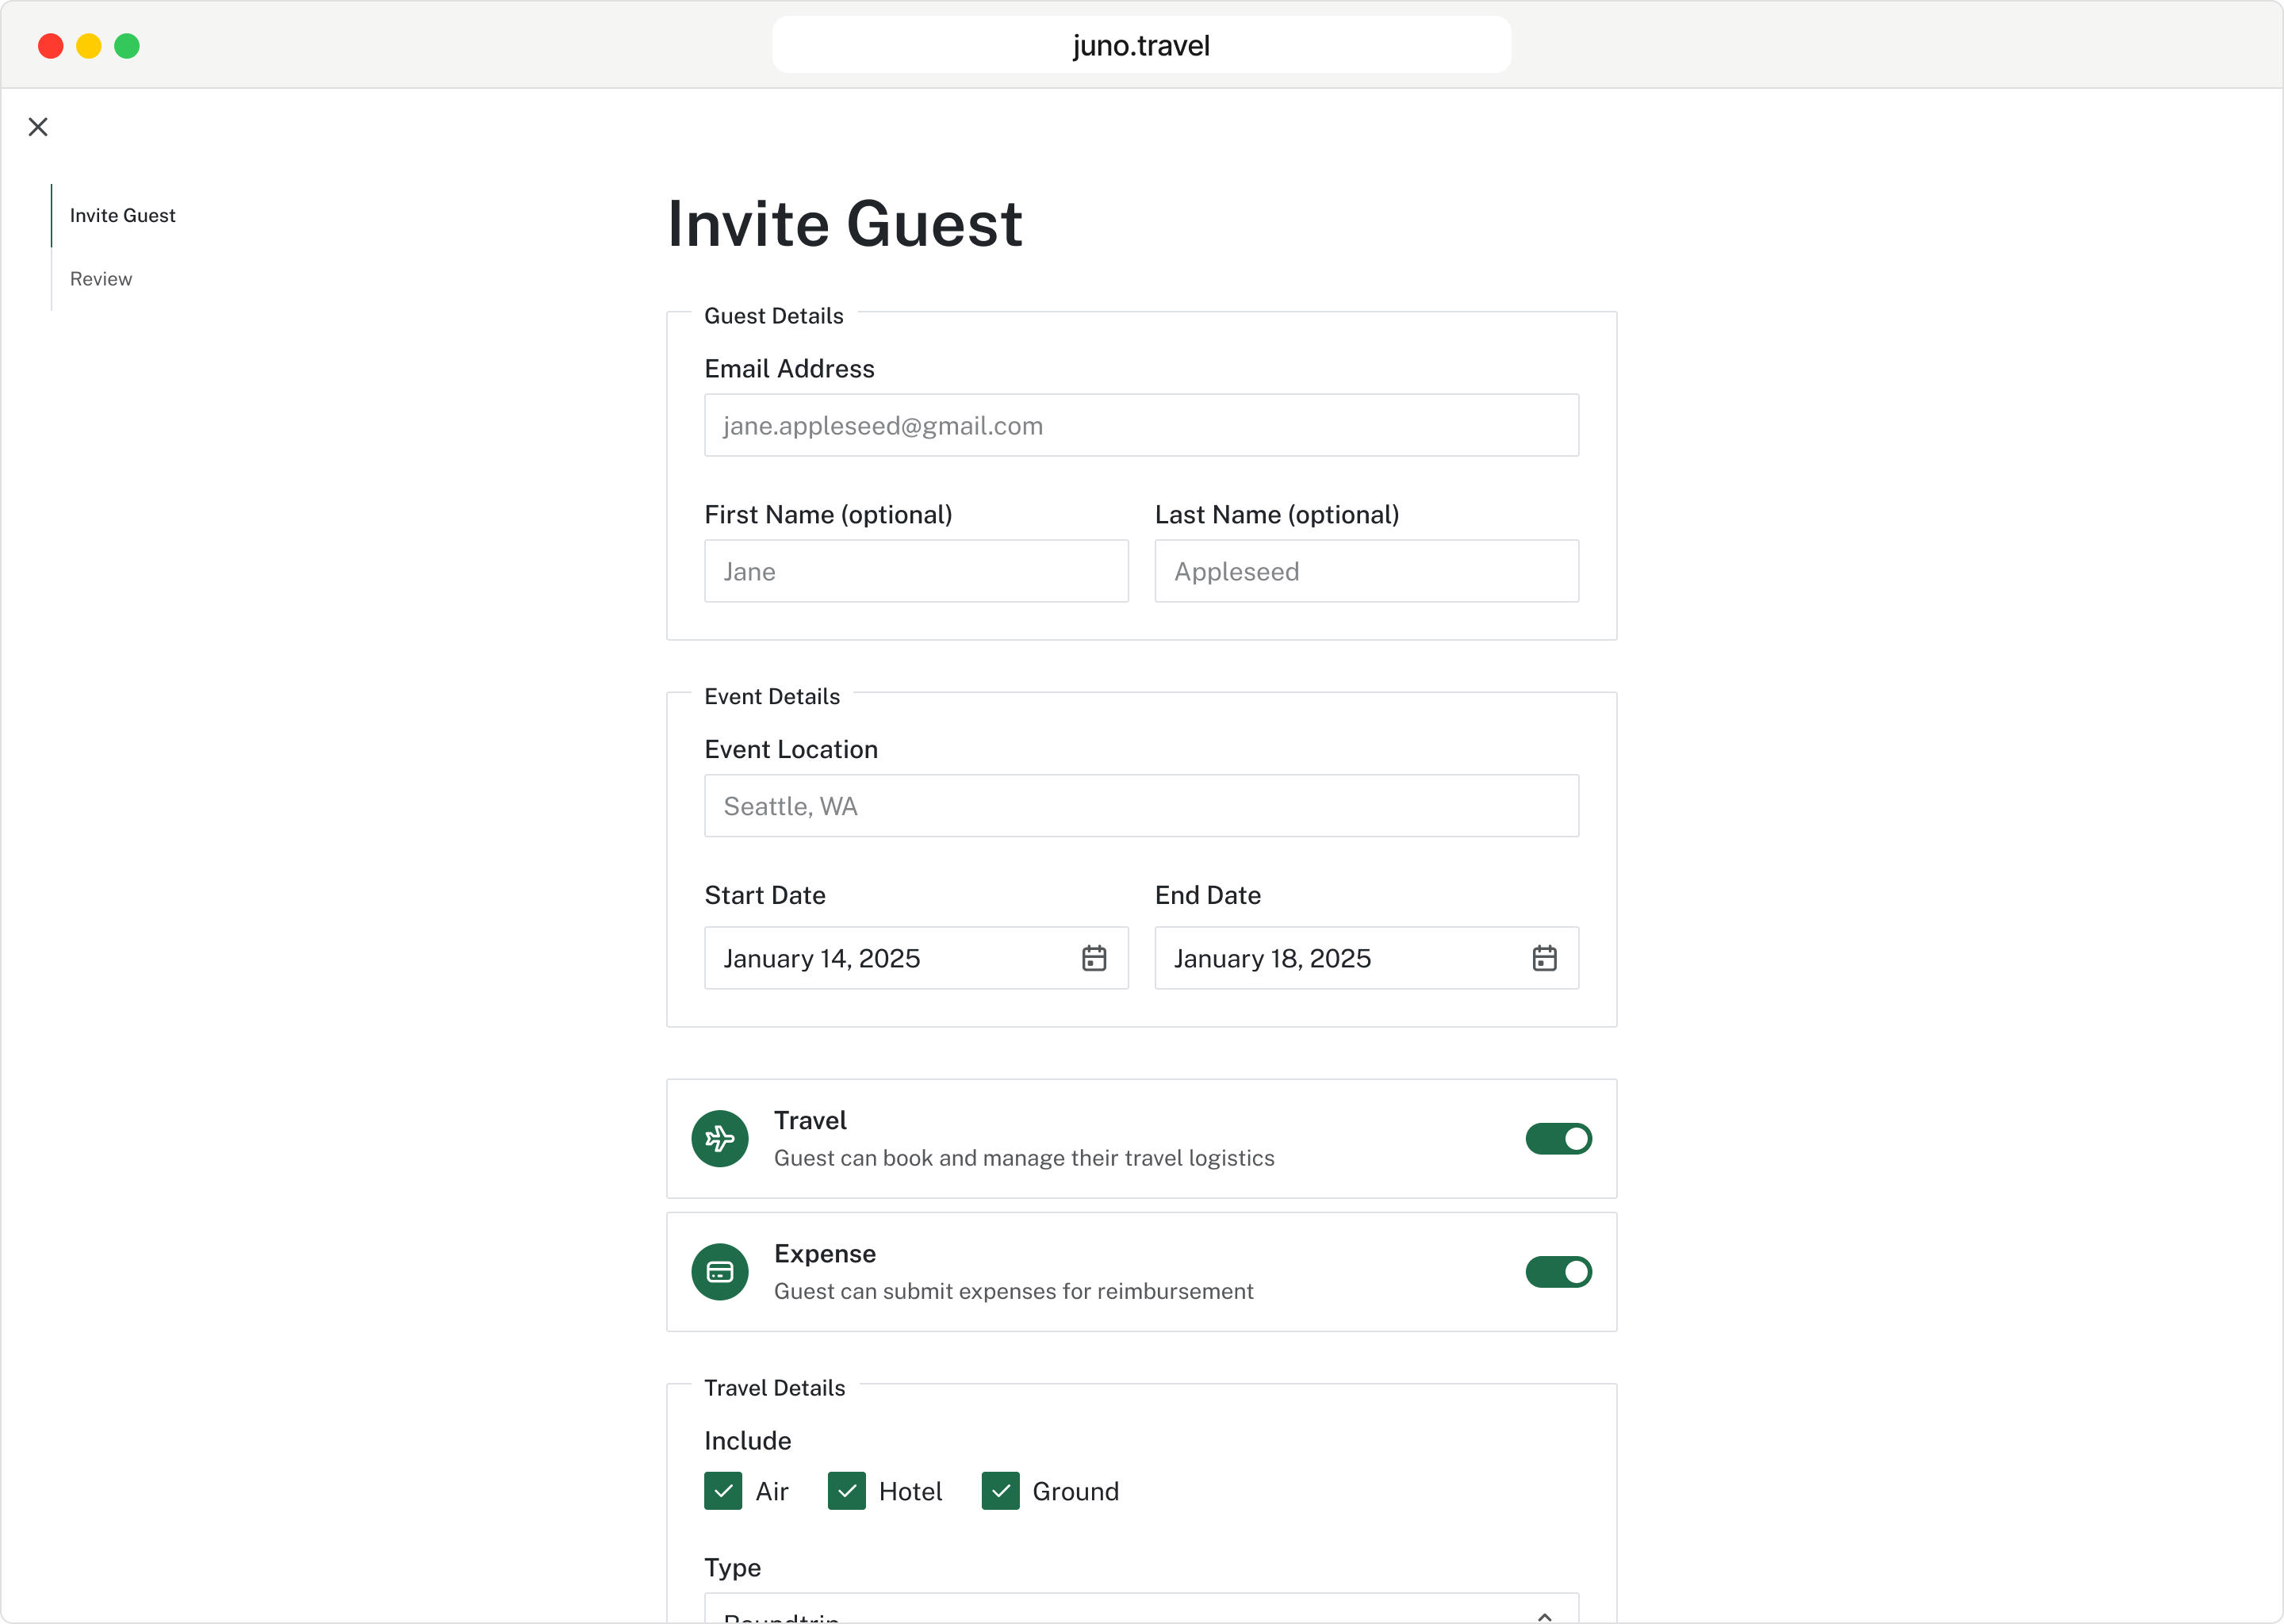Click the Expense credit card icon
Image resolution: width=2284 pixels, height=1624 pixels.
tap(719, 1271)
